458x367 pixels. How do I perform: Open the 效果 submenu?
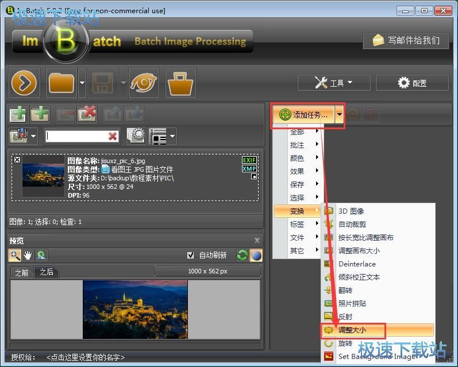click(x=298, y=171)
